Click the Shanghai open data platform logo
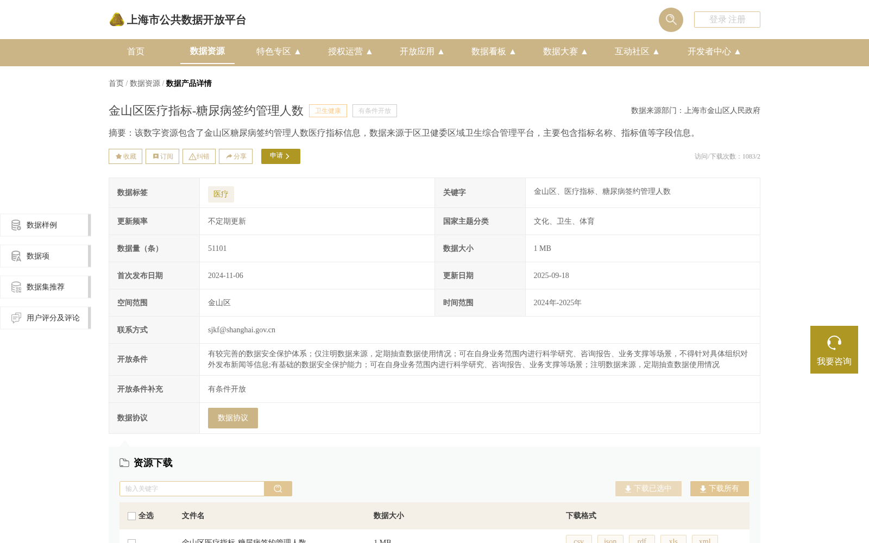This screenshot has height=543, width=869. pyautogui.click(x=177, y=20)
